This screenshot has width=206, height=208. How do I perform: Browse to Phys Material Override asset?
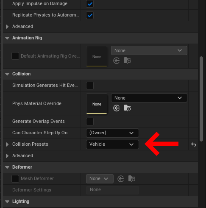tap(128, 108)
